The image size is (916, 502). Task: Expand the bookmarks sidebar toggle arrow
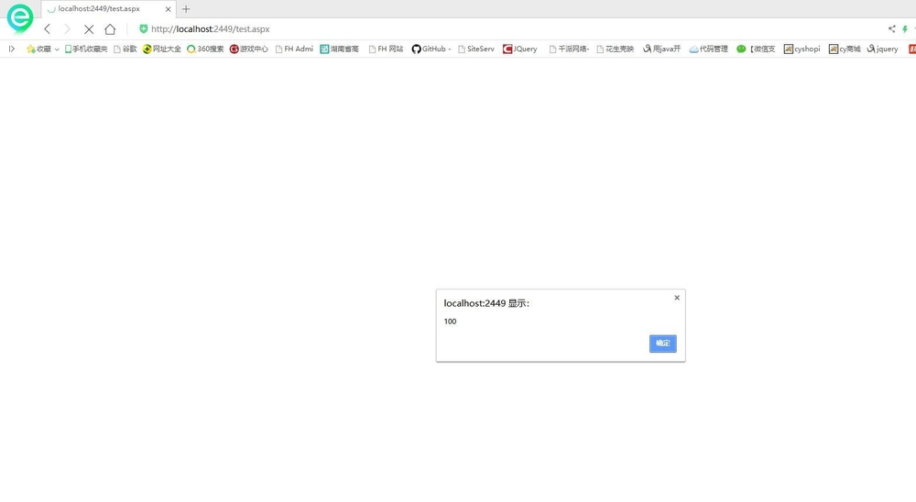(x=12, y=49)
